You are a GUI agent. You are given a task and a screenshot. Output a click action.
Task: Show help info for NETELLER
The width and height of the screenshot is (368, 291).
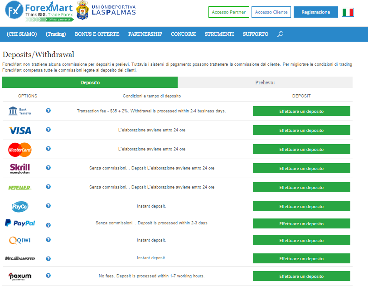tap(48, 187)
